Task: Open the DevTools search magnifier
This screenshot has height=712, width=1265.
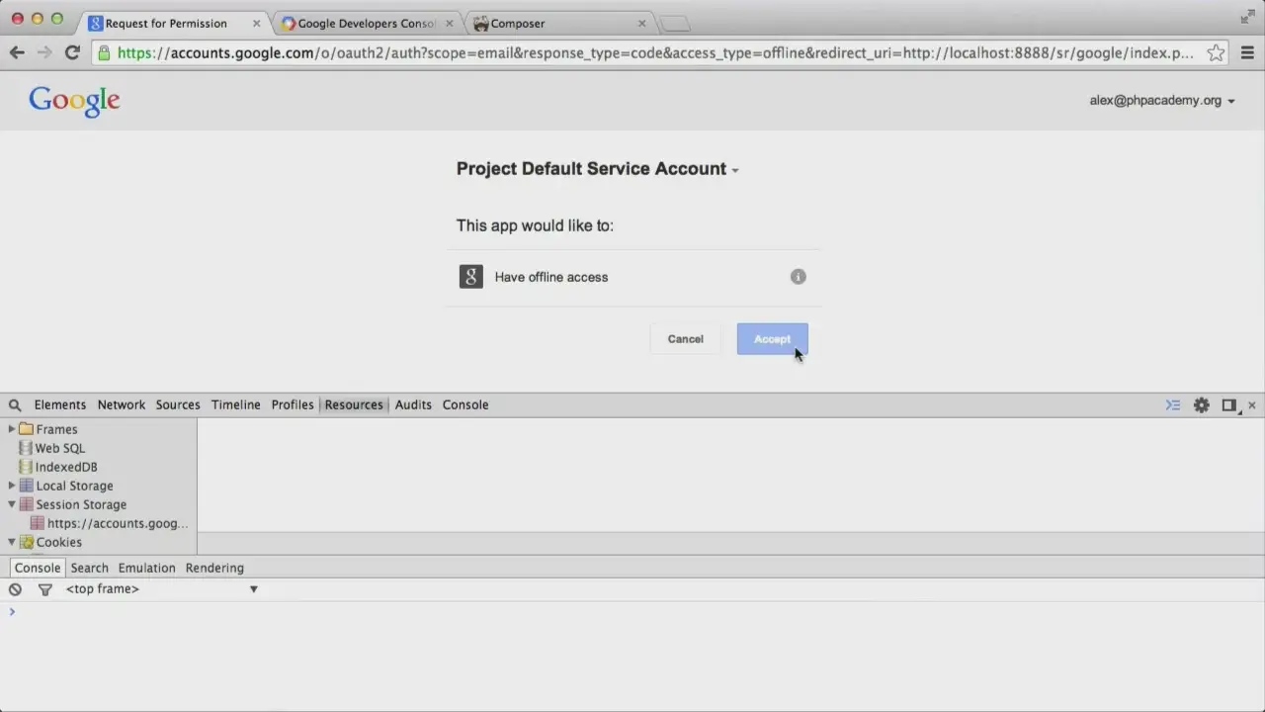Action: coord(15,404)
